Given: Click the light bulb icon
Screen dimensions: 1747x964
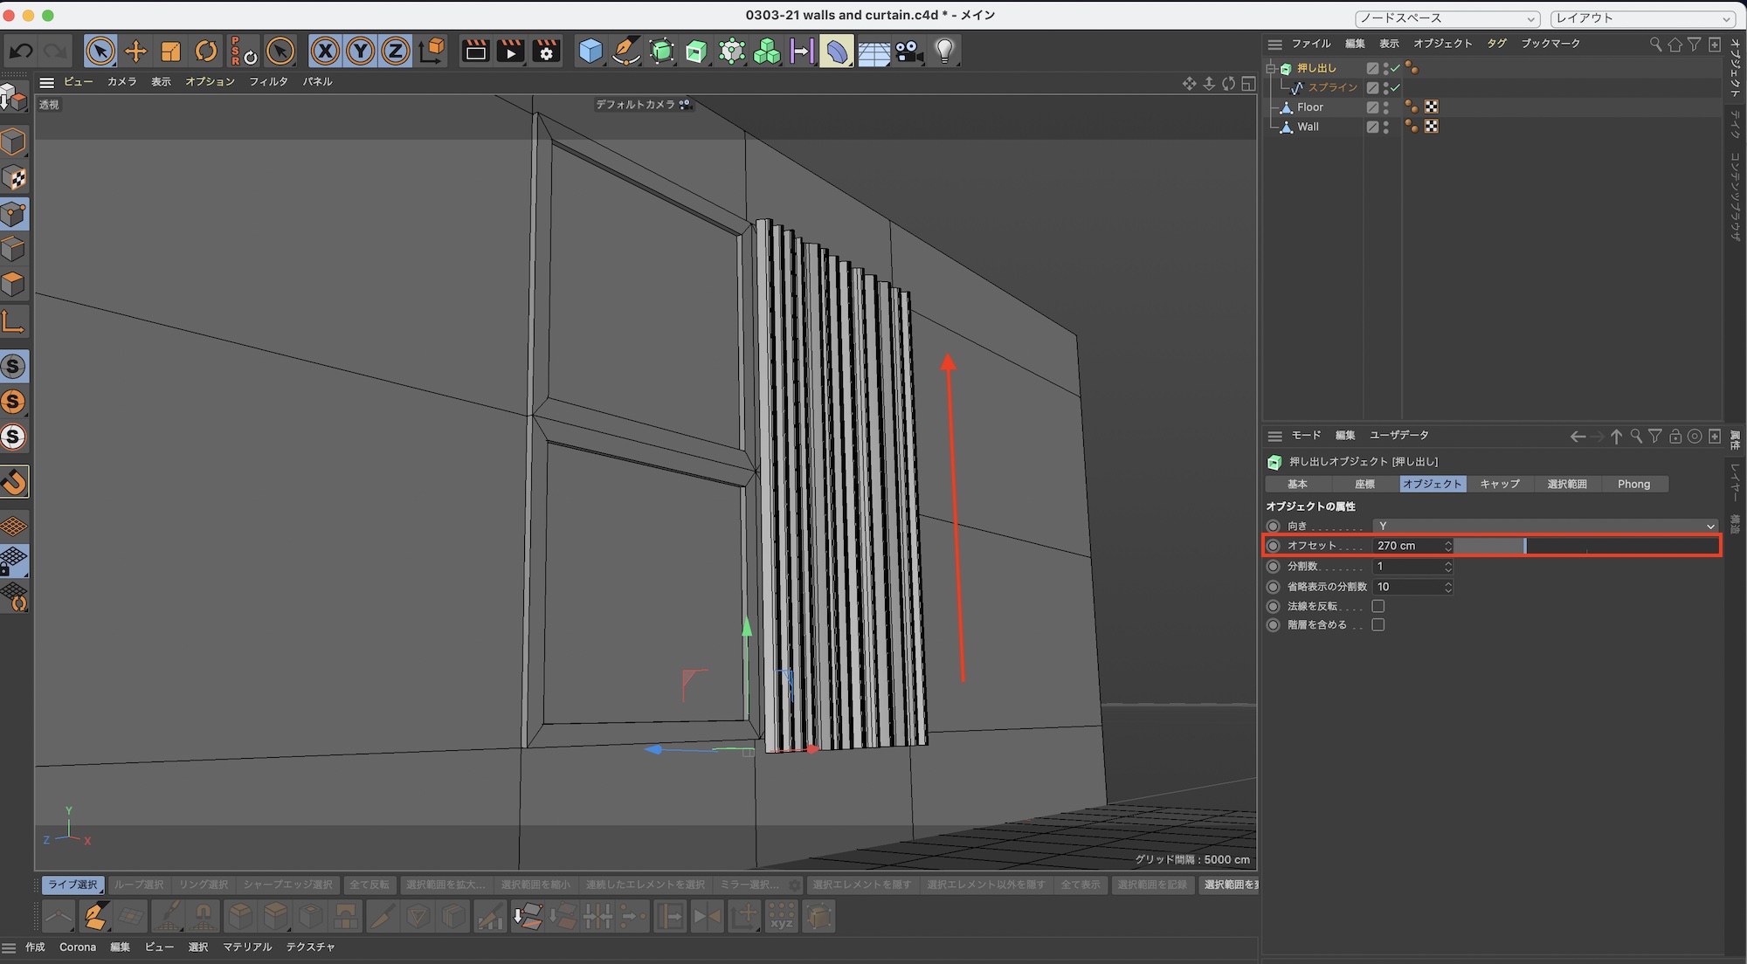Looking at the screenshot, I should point(944,52).
